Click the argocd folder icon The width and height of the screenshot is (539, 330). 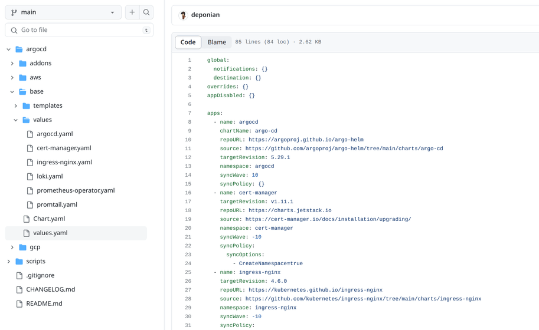[19, 49]
